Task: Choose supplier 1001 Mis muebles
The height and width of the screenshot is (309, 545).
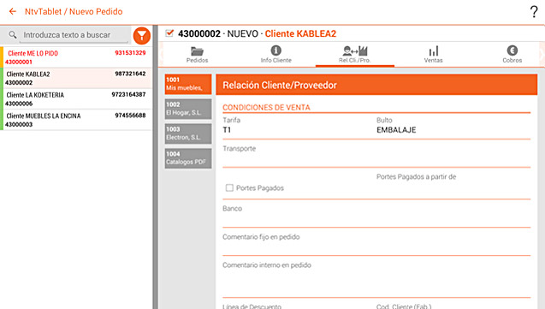Action: [x=188, y=84]
